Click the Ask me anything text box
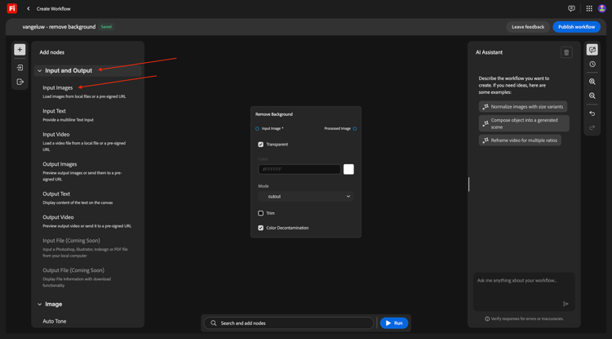The image size is (612, 339). click(524, 292)
